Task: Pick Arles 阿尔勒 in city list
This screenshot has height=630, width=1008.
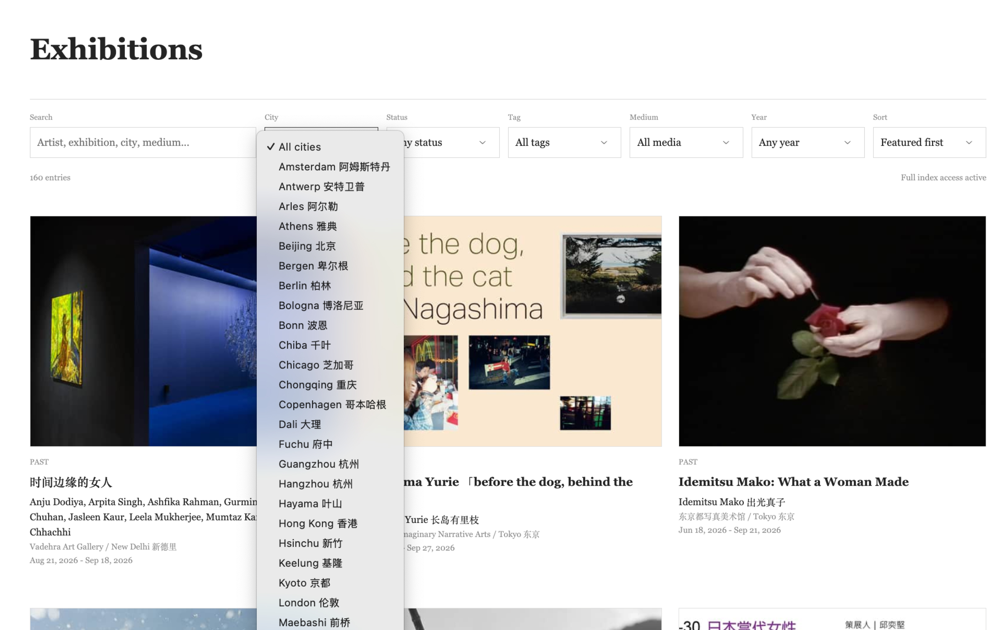Action: pos(330,206)
